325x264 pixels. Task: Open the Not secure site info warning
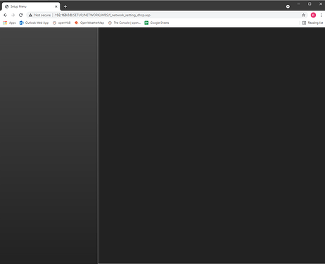(39, 15)
